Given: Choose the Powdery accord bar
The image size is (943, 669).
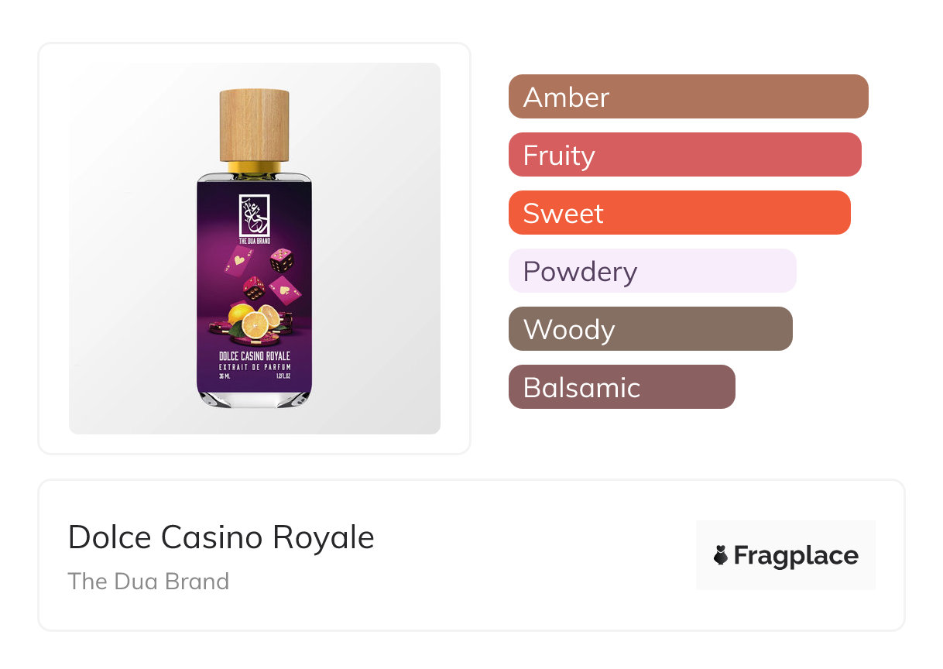Looking at the screenshot, I should (652, 271).
